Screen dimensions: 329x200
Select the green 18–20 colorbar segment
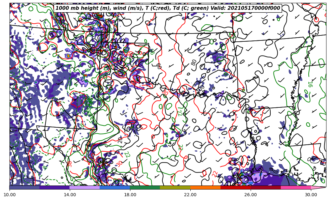coord(145,187)
